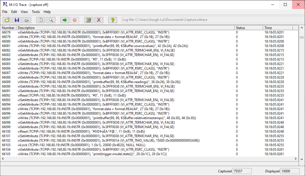The image size is (305, 176).
Task: Select row 66103 viLock entry
Action: 150,145
